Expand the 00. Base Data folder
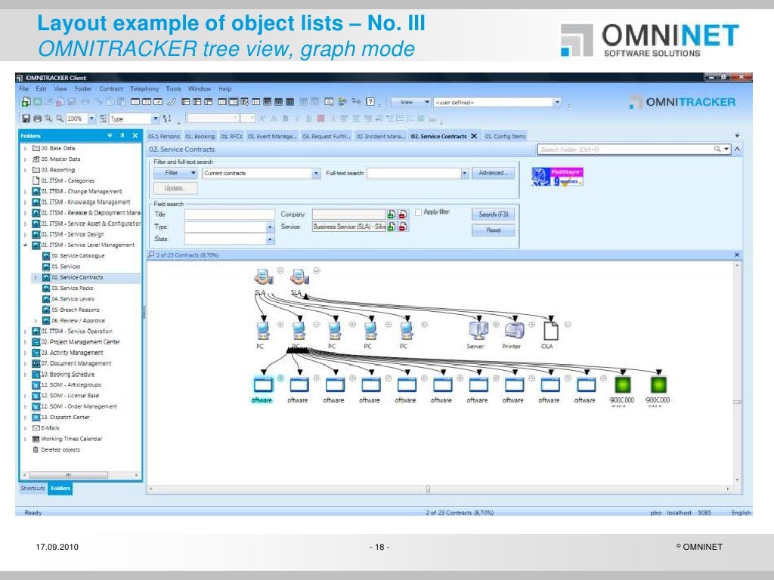 (25, 148)
